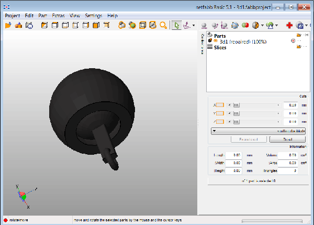Select the cube view with orange right face

click(86, 25)
